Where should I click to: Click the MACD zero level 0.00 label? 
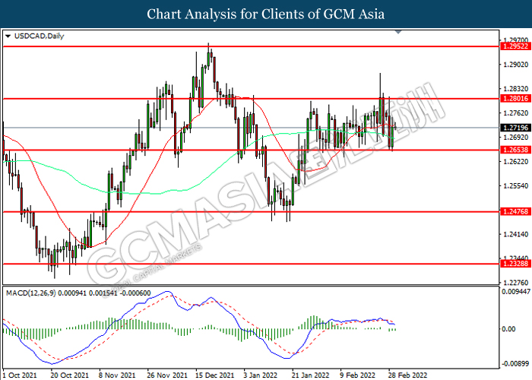pyautogui.click(x=508, y=329)
